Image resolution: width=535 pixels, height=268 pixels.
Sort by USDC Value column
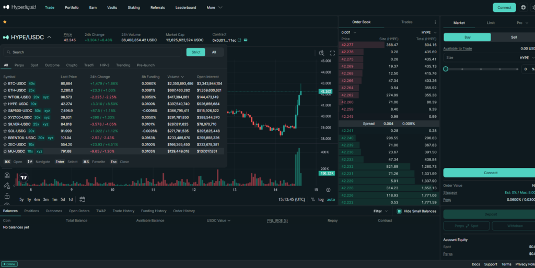point(218,221)
